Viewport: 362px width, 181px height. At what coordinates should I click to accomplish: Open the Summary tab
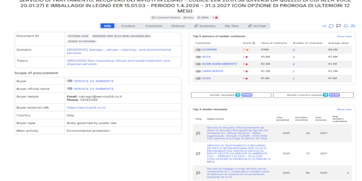[205, 26]
